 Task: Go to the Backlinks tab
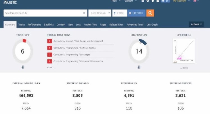coord(49,25)
